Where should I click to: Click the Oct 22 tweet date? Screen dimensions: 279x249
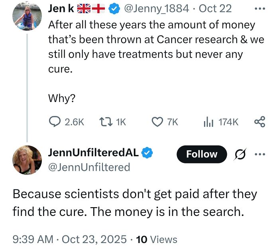click(215, 8)
